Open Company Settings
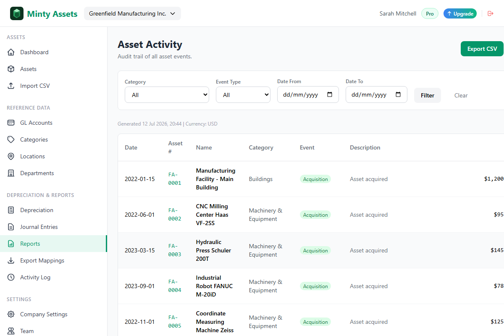The width and height of the screenshot is (504, 336). [54, 314]
